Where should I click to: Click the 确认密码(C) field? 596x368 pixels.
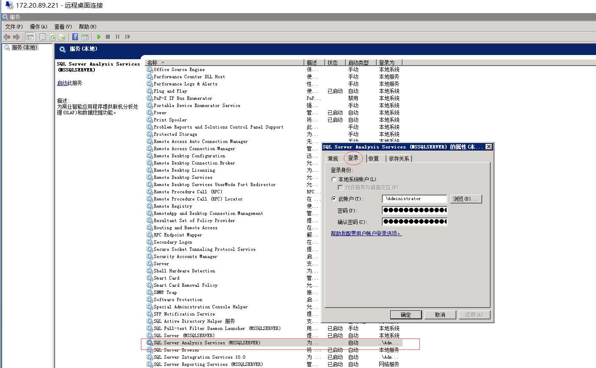[x=414, y=222]
